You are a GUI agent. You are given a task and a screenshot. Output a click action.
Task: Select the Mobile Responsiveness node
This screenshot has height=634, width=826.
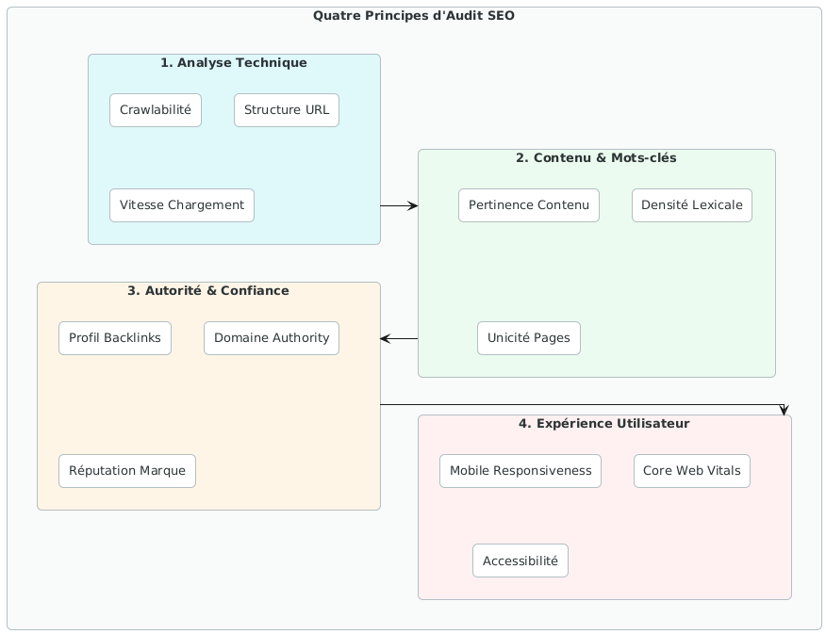(520, 471)
